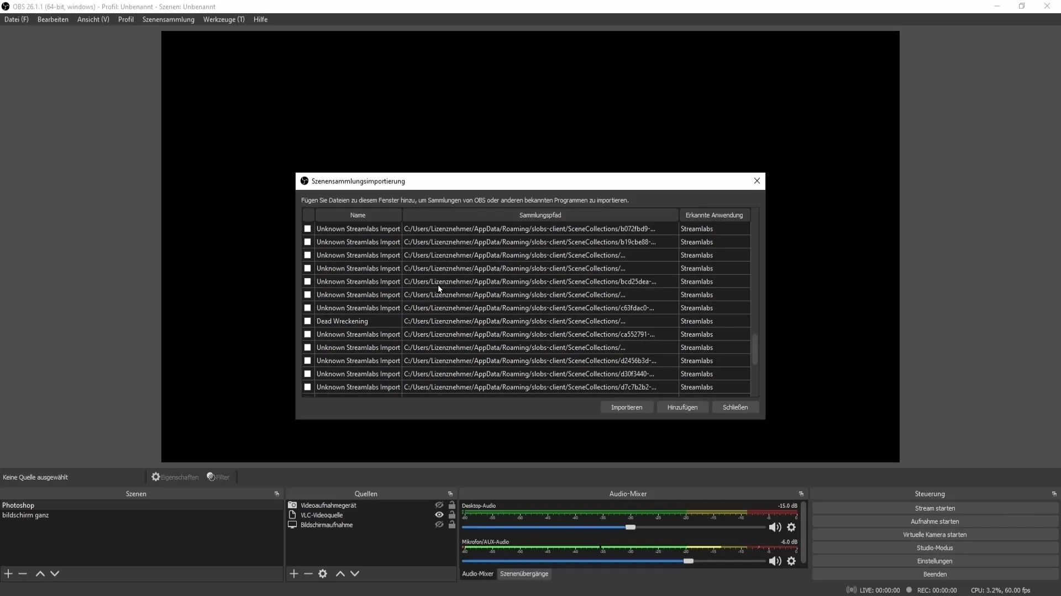Close the Szenensammlungsimportierung dialog
Viewport: 1061px width, 596px height.
[757, 181]
